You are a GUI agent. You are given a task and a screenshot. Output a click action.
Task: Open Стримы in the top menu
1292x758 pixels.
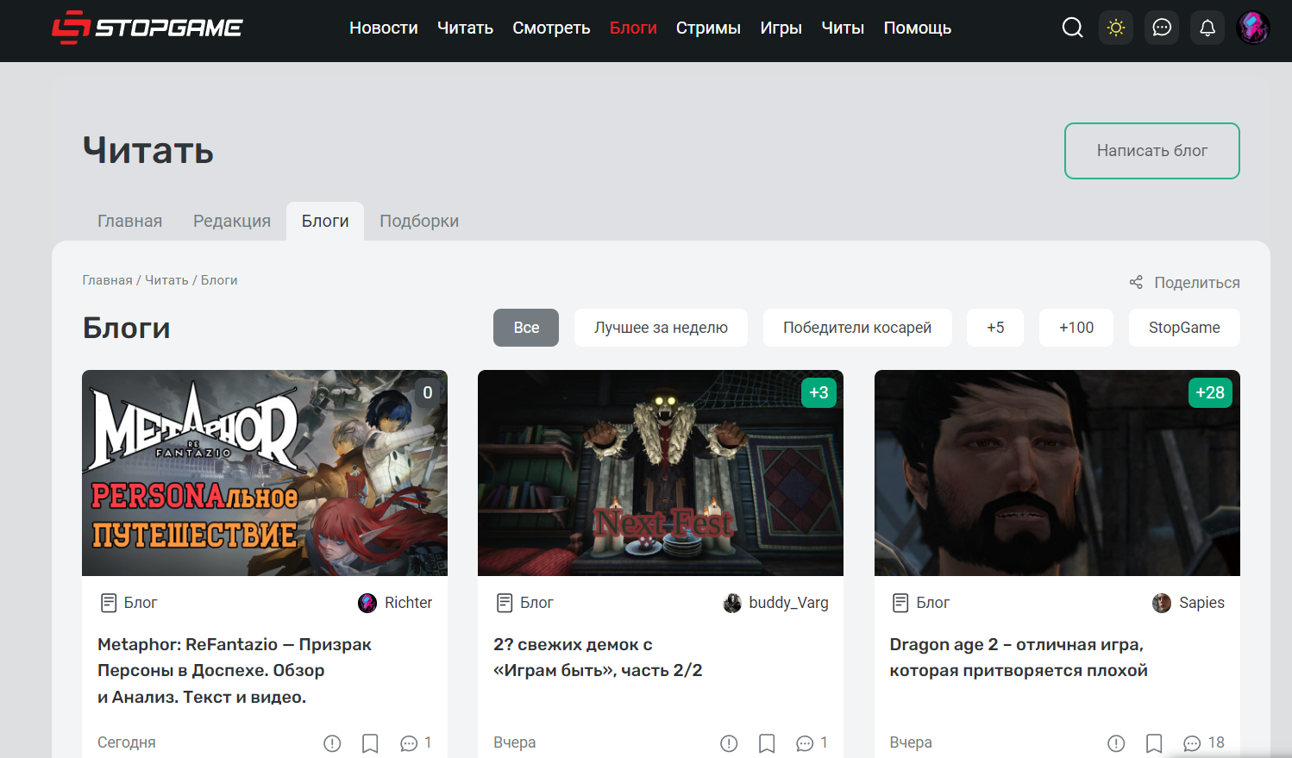708,28
